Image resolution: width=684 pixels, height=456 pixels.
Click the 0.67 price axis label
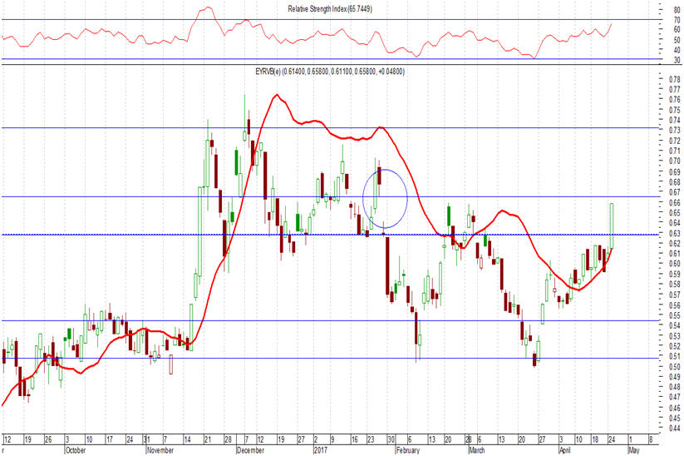[674, 192]
